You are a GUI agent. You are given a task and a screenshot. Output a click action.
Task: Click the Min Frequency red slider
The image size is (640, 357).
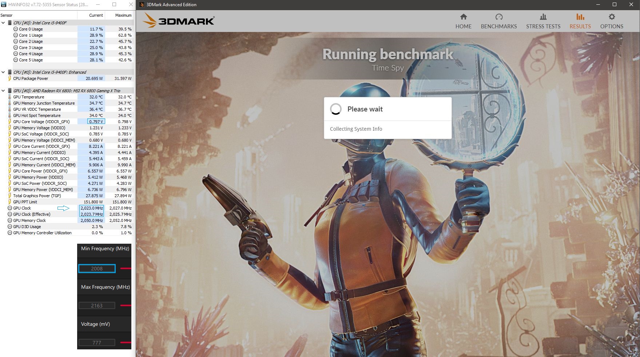click(126, 268)
